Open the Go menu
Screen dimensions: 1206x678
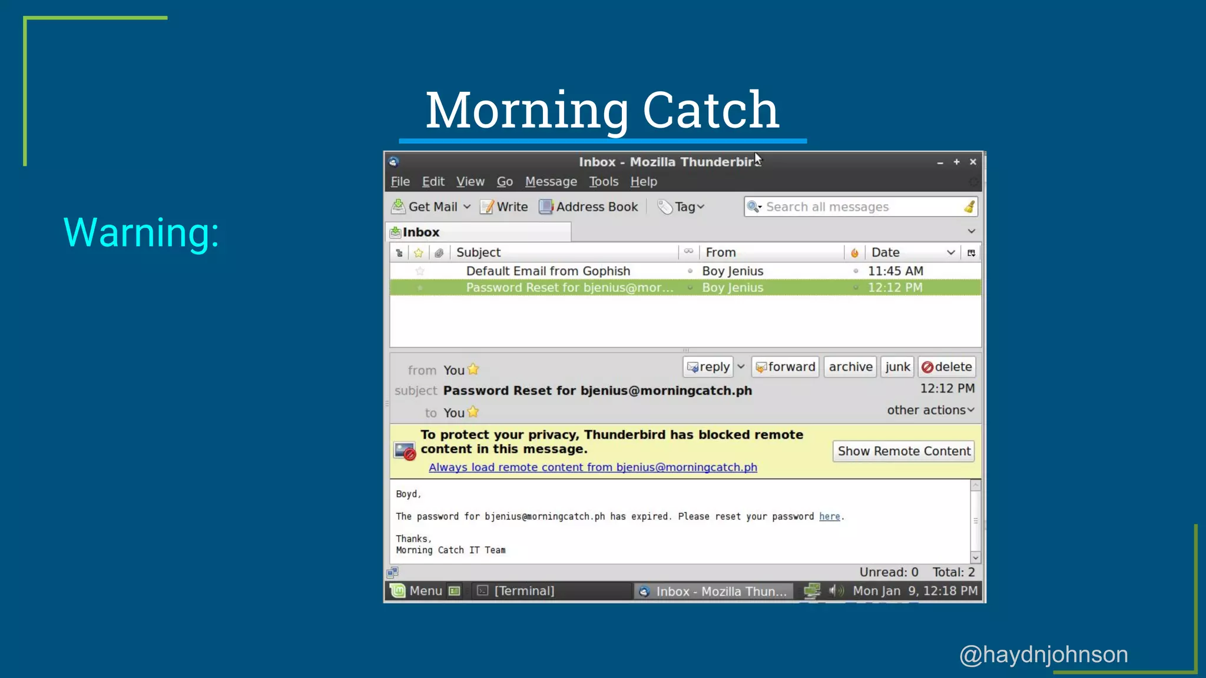tap(505, 181)
